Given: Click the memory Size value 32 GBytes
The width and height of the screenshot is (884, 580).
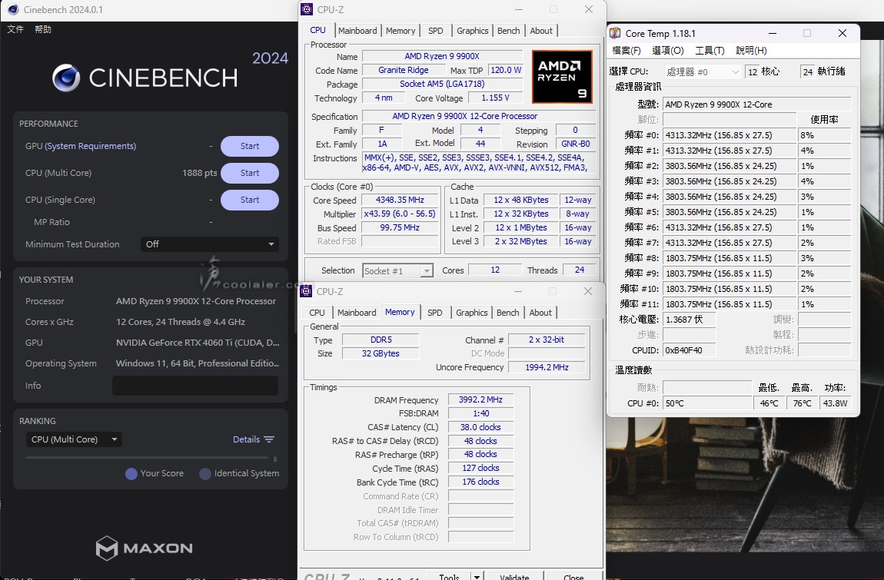Looking at the screenshot, I should tap(381, 354).
